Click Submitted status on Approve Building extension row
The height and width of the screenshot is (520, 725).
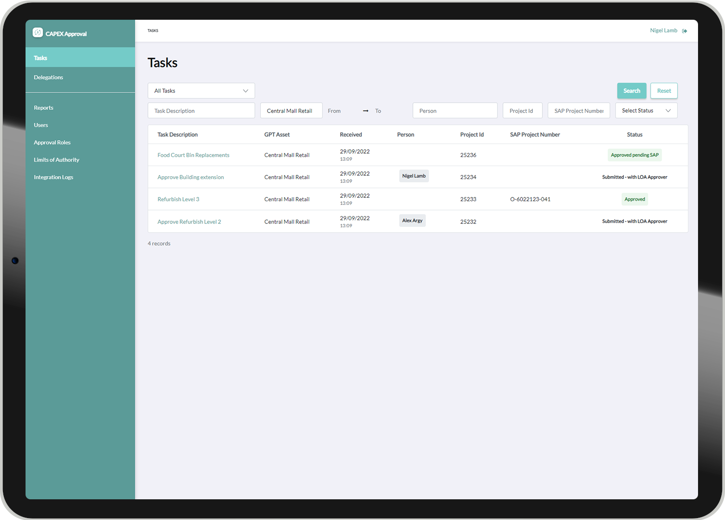[x=634, y=177]
